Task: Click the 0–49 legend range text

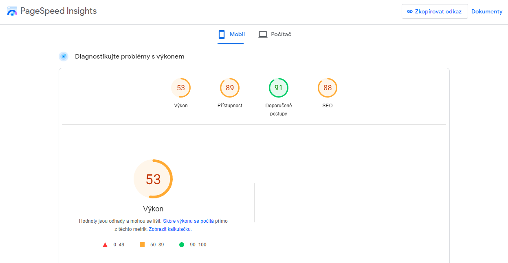Action: 119,245
